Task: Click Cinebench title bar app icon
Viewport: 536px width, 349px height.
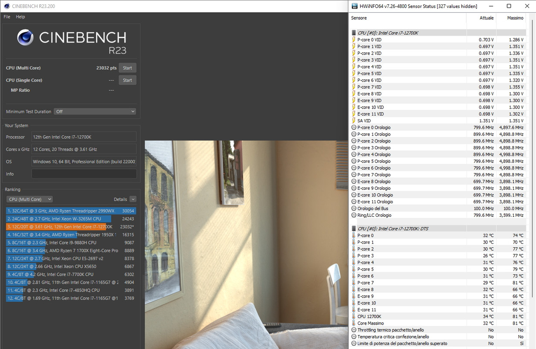Action: pyautogui.click(x=6, y=6)
